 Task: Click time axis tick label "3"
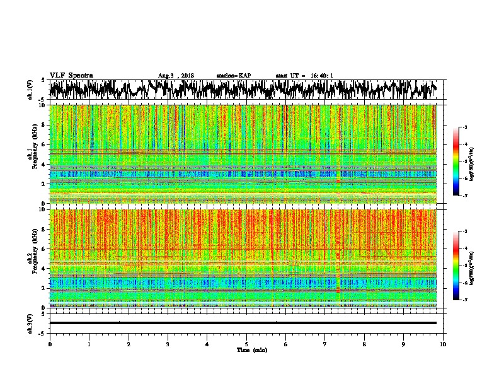[x=168, y=344]
